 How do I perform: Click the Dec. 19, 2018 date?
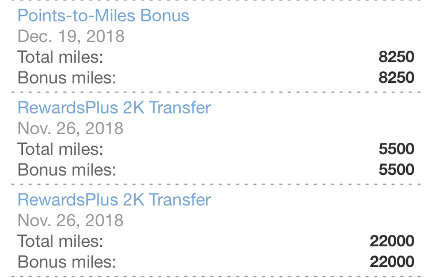(x=71, y=36)
